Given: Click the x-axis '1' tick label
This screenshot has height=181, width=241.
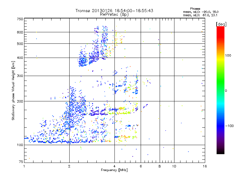Looking at the screenshot, I should (x=24, y=166).
